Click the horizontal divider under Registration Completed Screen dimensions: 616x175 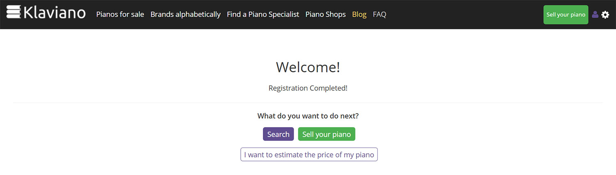pyautogui.click(x=308, y=103)
